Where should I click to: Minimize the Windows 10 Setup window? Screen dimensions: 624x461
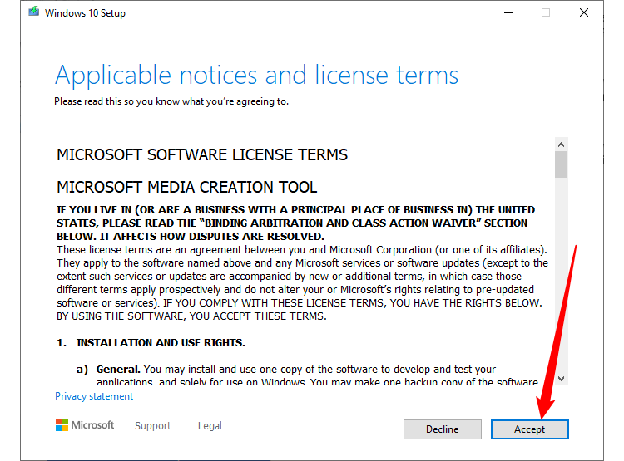pyautogui.click(x=508, y=12)
